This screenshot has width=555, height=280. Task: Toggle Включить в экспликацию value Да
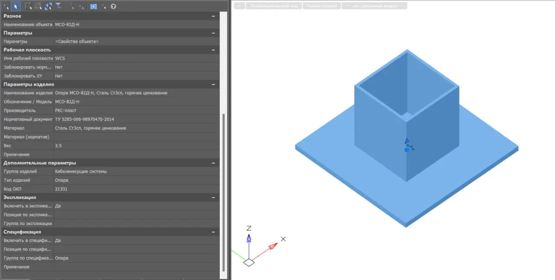click(x=134, y=206)
